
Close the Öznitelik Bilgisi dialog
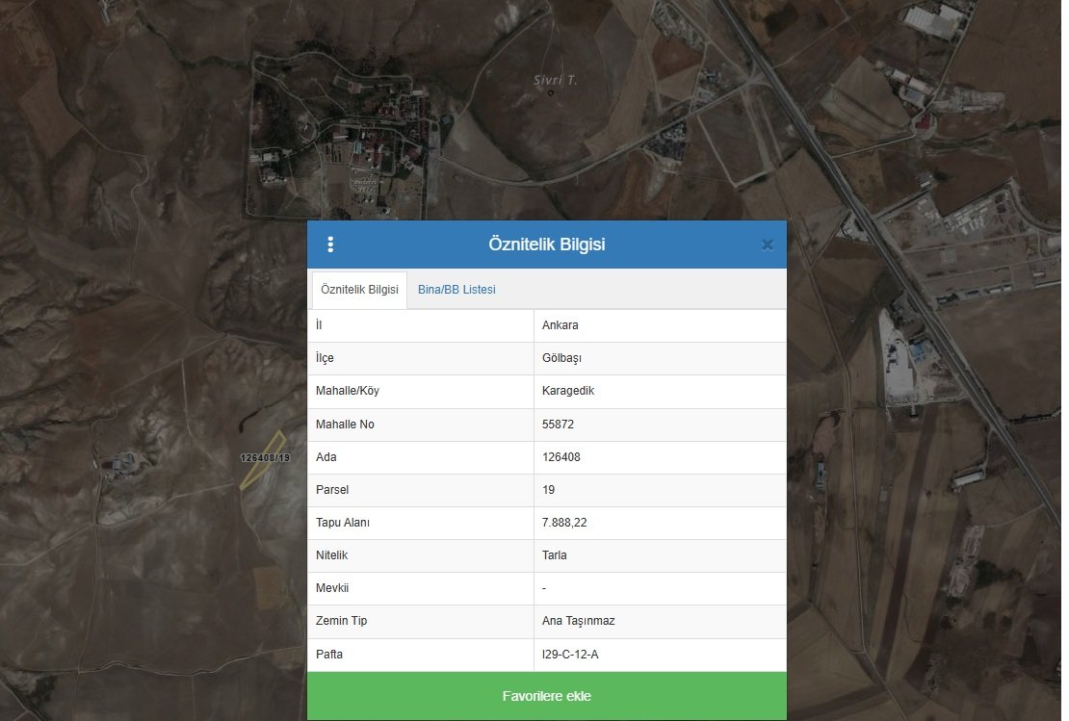point(767,245)
